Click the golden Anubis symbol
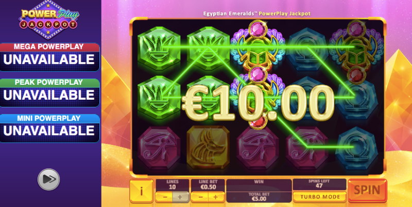The height and width of the screenshot is (207, 412). (x=208, y=147)
